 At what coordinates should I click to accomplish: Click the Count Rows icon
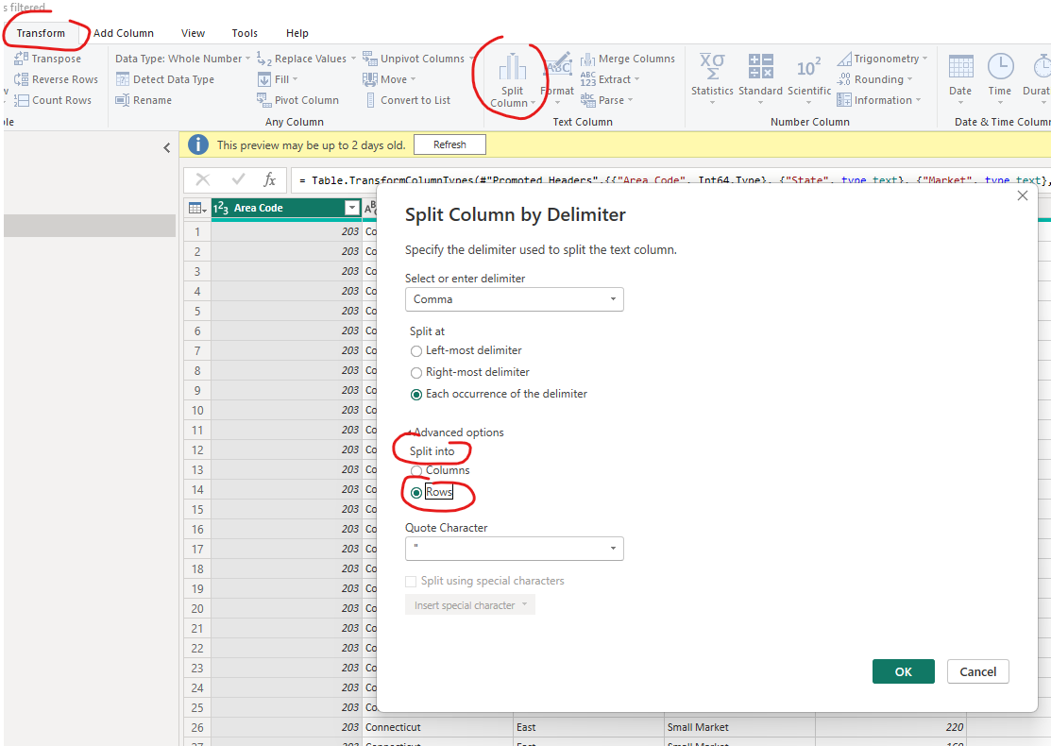(x=21, y=100)
